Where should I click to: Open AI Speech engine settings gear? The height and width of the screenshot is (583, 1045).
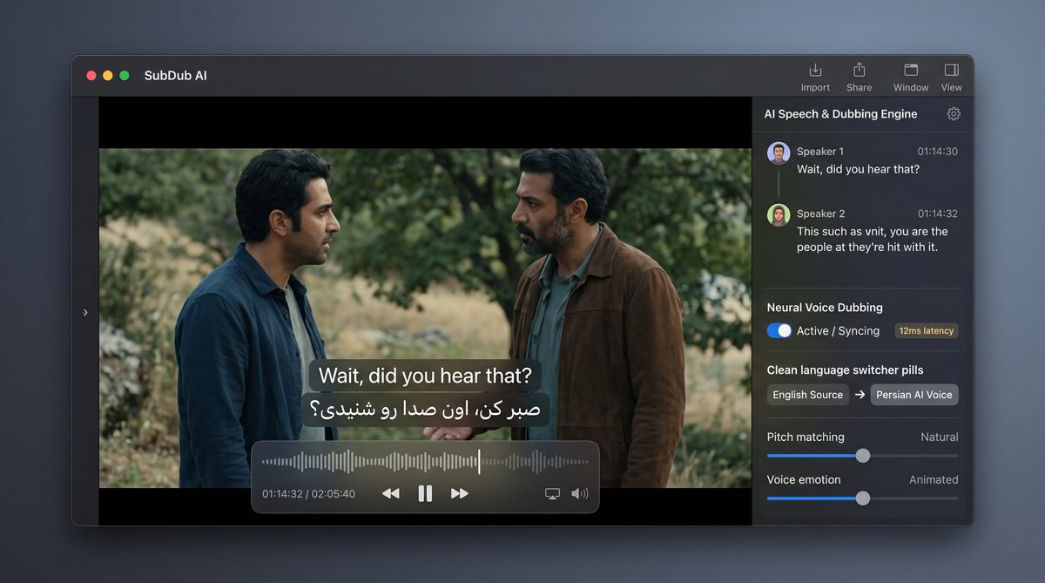pos(954,114)
